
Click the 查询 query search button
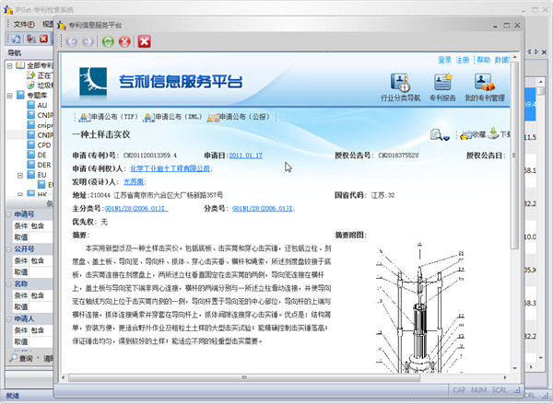[21, 358]
